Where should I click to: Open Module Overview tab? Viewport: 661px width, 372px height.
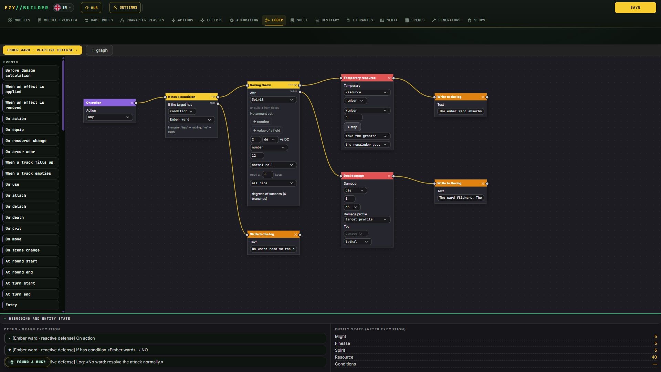57,20
